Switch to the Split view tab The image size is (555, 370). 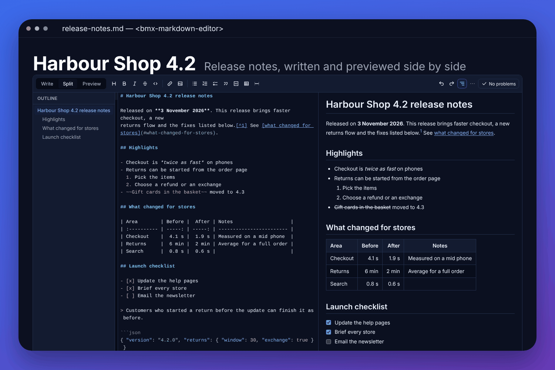point(68,84)
